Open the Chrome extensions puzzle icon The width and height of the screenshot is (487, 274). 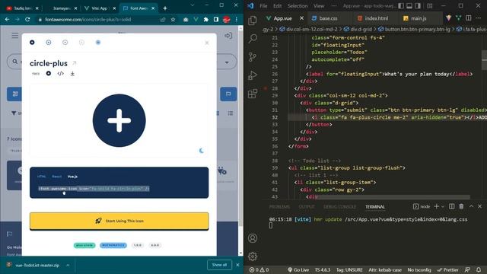[x=206, y=20]
